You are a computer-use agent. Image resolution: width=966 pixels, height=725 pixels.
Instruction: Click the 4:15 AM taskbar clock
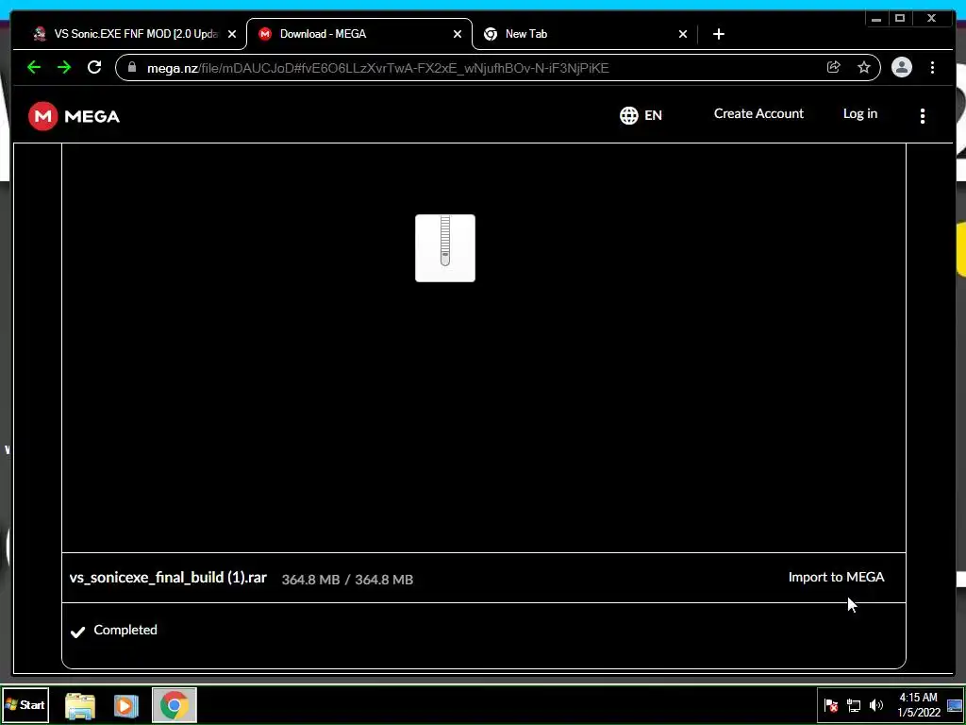point(919,705)
